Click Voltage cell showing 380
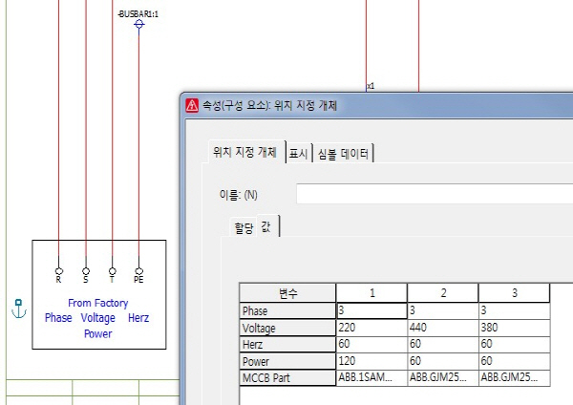The width and height of the screenshot is (573, 405). pos(514,328)
